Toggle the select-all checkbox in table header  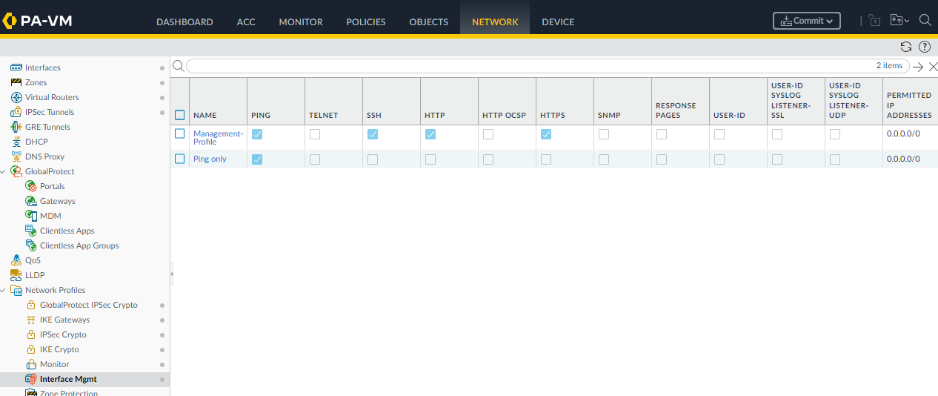point(179,115)
